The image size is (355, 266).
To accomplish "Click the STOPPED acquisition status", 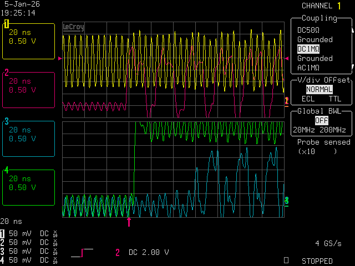I will tap(317, 260).
